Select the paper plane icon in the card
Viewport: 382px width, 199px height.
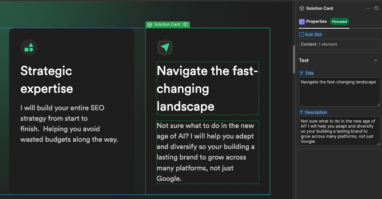[165, 47]
